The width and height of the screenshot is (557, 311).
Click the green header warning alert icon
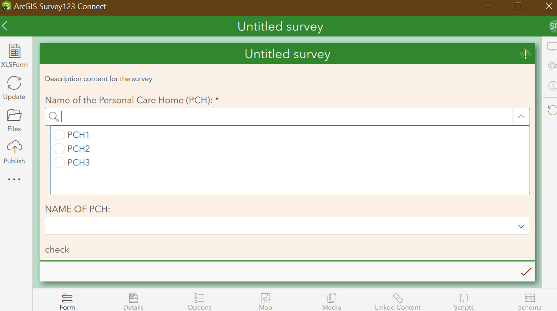coord(525,54)
